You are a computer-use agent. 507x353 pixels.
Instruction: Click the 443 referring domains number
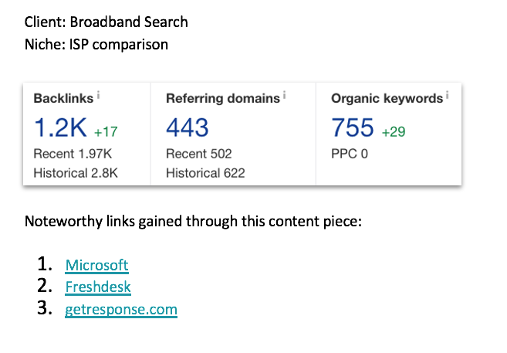(188, 127)
